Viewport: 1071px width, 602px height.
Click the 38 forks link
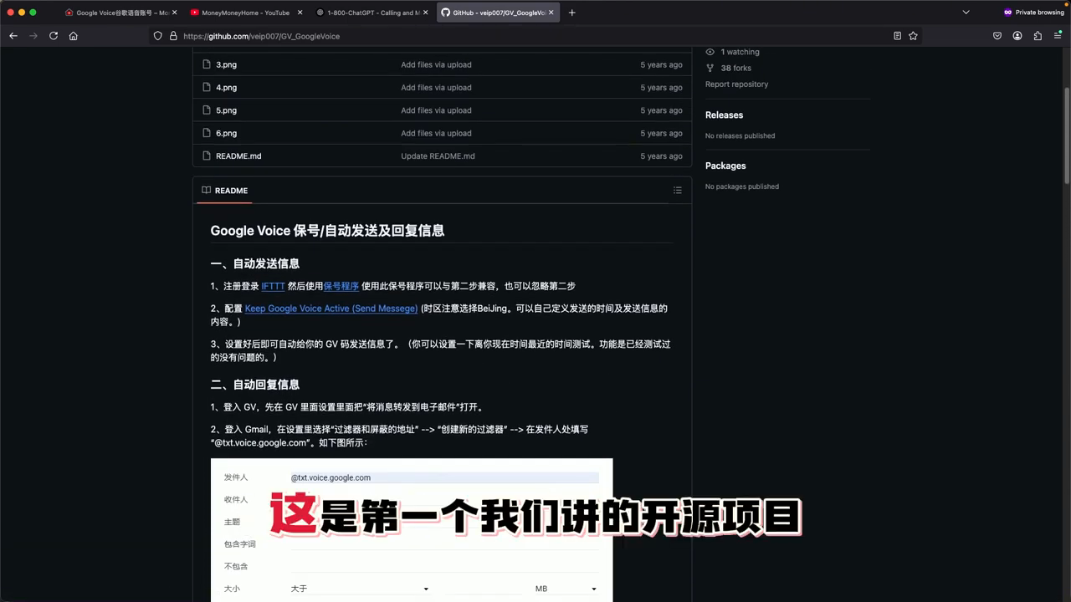click(x=735, y=68)
